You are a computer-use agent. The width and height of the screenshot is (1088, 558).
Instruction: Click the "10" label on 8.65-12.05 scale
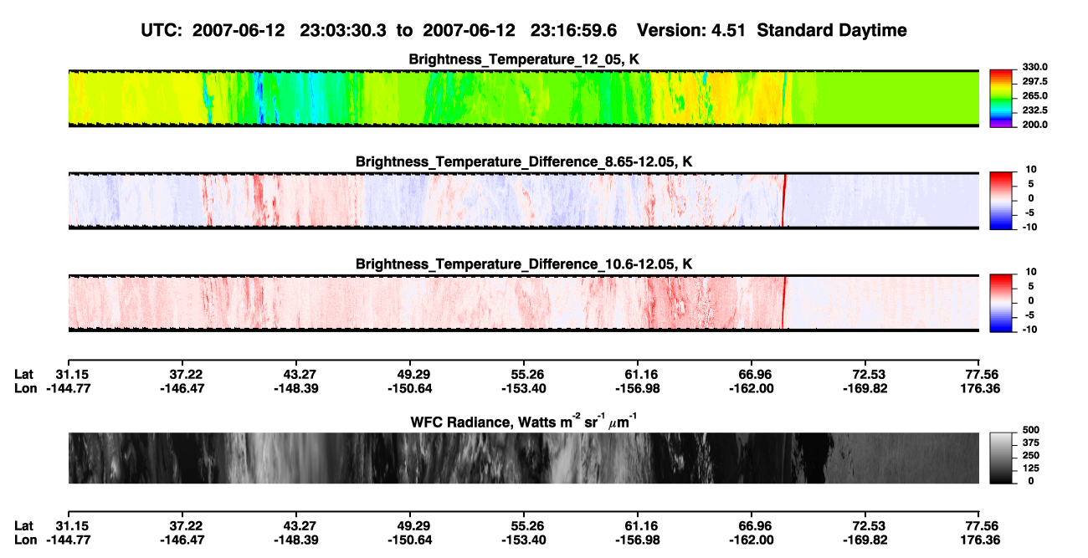tap(1033, 169)
